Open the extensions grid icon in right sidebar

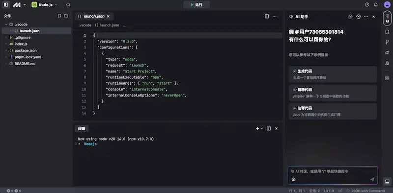coord(387,78)
